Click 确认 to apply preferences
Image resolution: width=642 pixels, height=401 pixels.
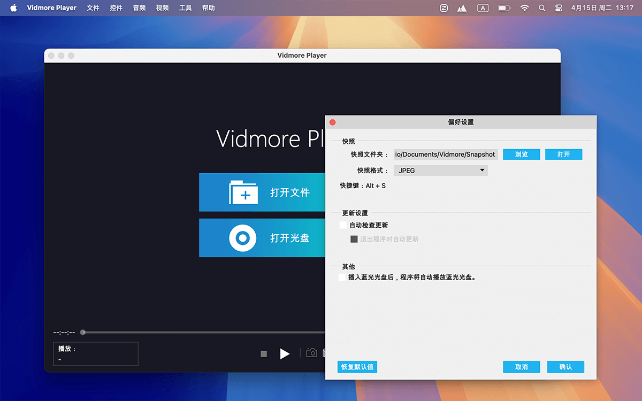pos(565,367)
